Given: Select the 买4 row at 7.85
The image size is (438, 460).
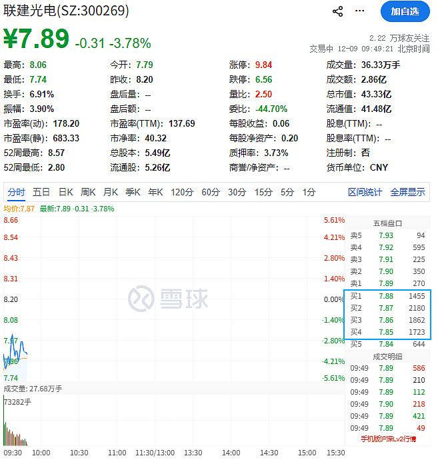Looking at the screenshot, I should pos(387,333).
